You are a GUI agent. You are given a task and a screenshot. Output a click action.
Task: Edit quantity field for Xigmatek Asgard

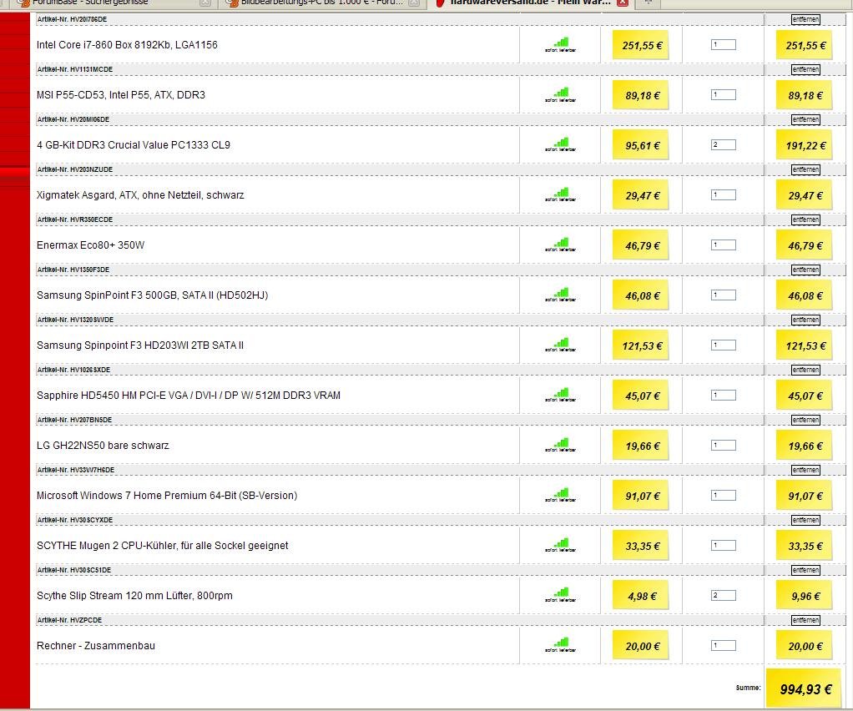[x=724, y=194]
